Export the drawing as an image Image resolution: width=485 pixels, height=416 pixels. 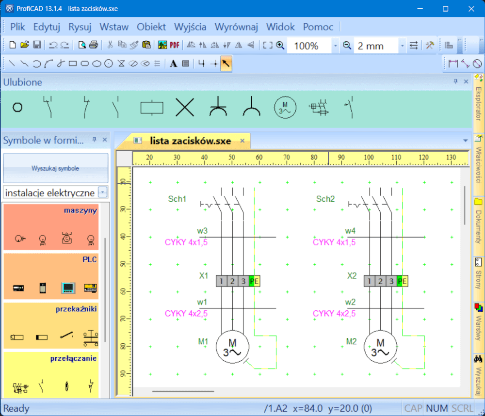click(x=162, y=45)
